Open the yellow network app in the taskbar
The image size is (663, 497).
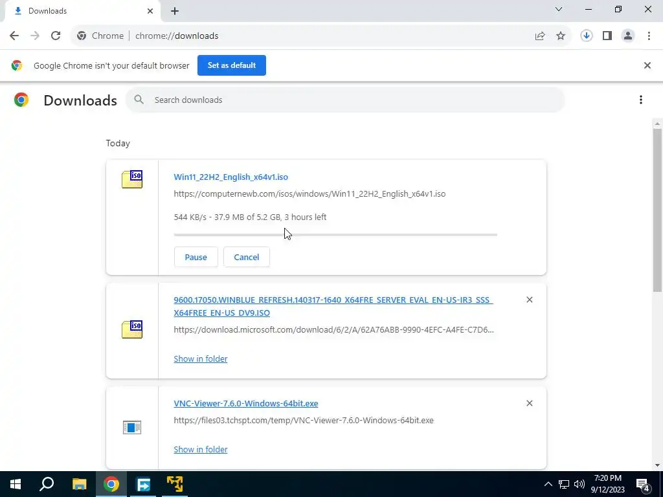(x=175, y=484)
